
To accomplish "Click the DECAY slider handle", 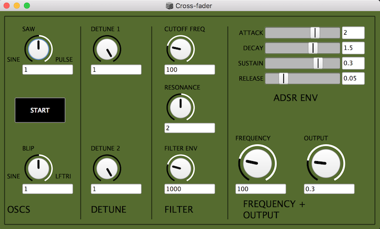I will click(313, 48).
